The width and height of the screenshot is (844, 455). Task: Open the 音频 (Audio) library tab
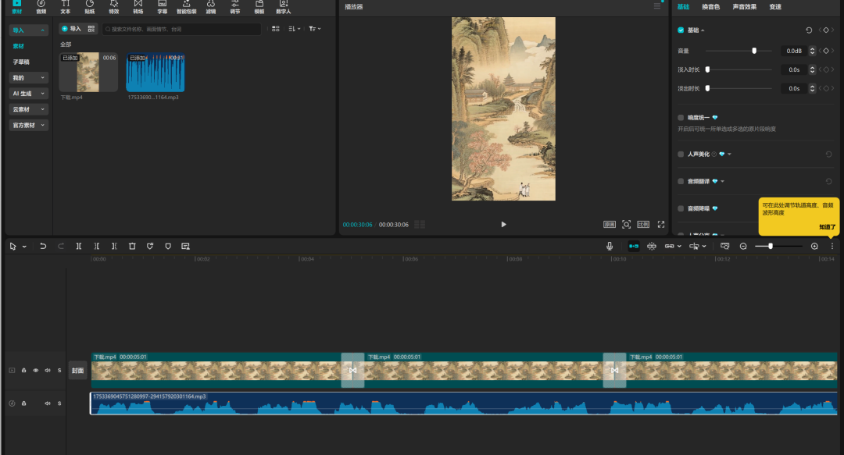click(41, 6)
